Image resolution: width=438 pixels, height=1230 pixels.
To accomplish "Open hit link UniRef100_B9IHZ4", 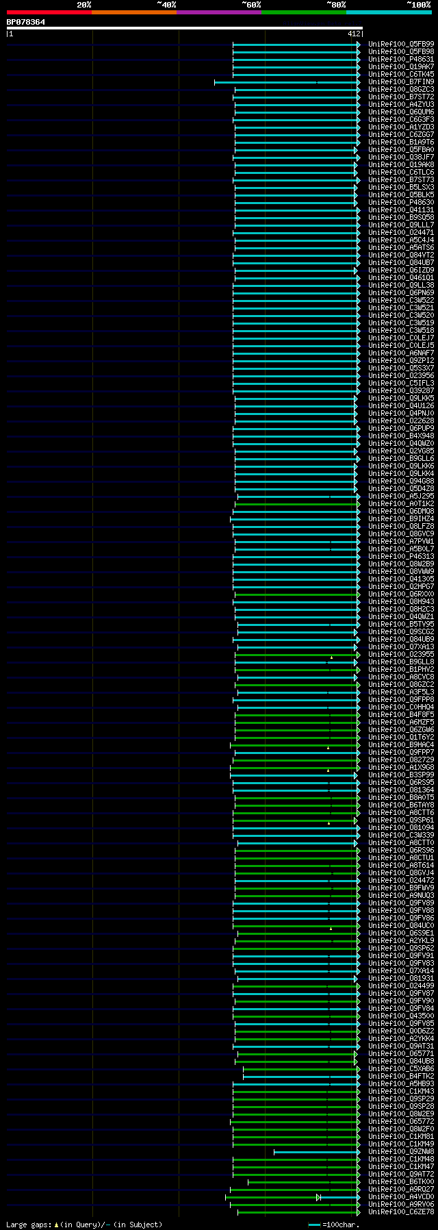I will click(401, 518).
